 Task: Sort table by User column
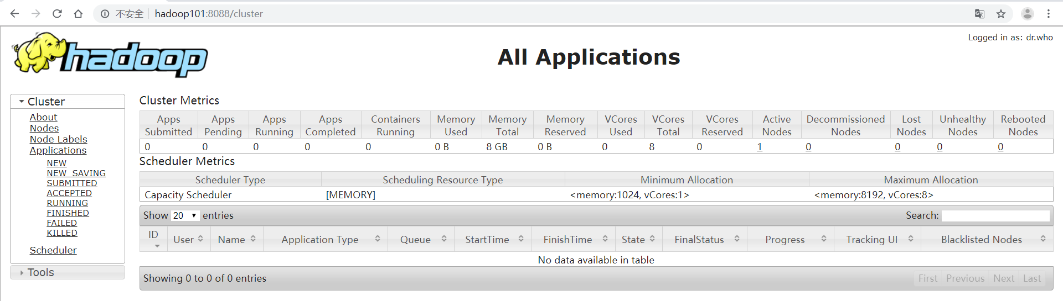click(x=189, y=239)
